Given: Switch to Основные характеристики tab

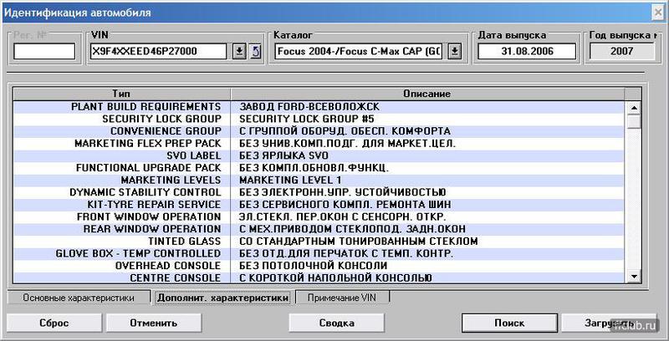Looking at the screenshot, I should tap(79, 298).
